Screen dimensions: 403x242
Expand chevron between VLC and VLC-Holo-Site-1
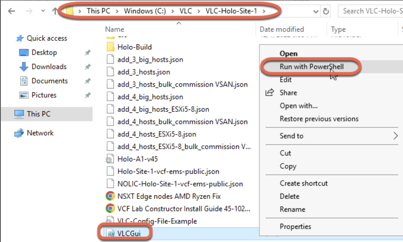pos(199,11)
